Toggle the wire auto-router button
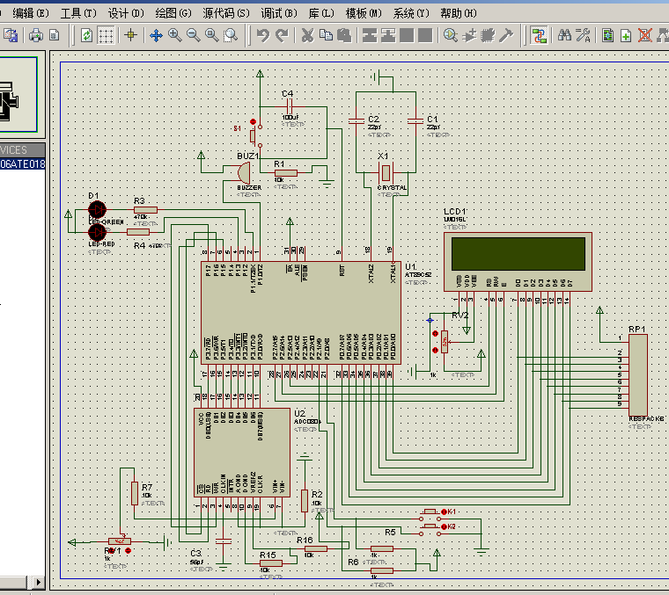The width and height of the screenshot is (669, 595). [540, 35]
